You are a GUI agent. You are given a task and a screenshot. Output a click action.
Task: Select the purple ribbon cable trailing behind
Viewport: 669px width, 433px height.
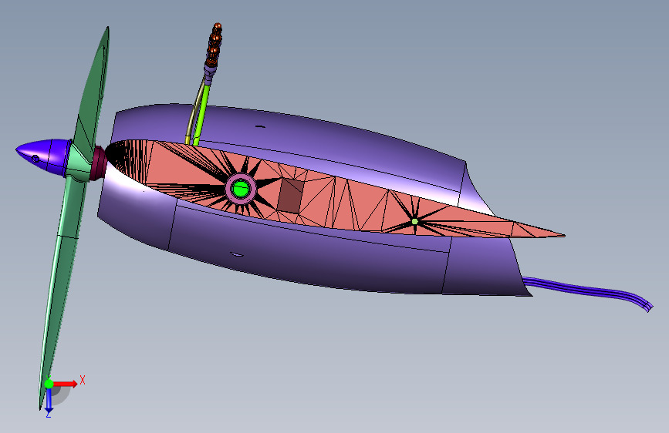(x=589, y=292)
